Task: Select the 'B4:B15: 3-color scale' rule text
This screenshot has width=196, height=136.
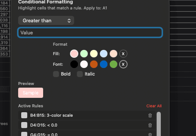Action: click(x=51, y=115)
